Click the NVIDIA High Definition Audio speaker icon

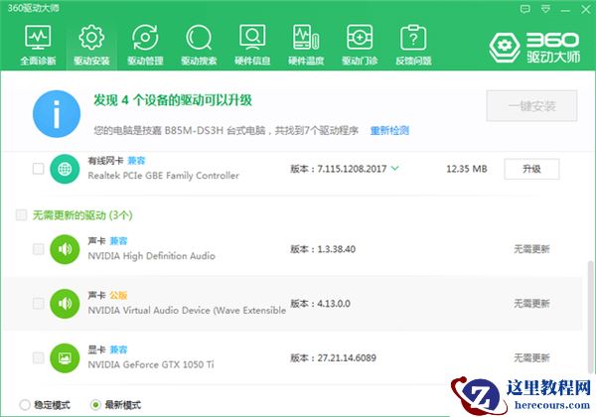[65, 249]
